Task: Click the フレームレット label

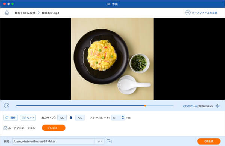Action: pyautogui.click(x=100, y=118)
